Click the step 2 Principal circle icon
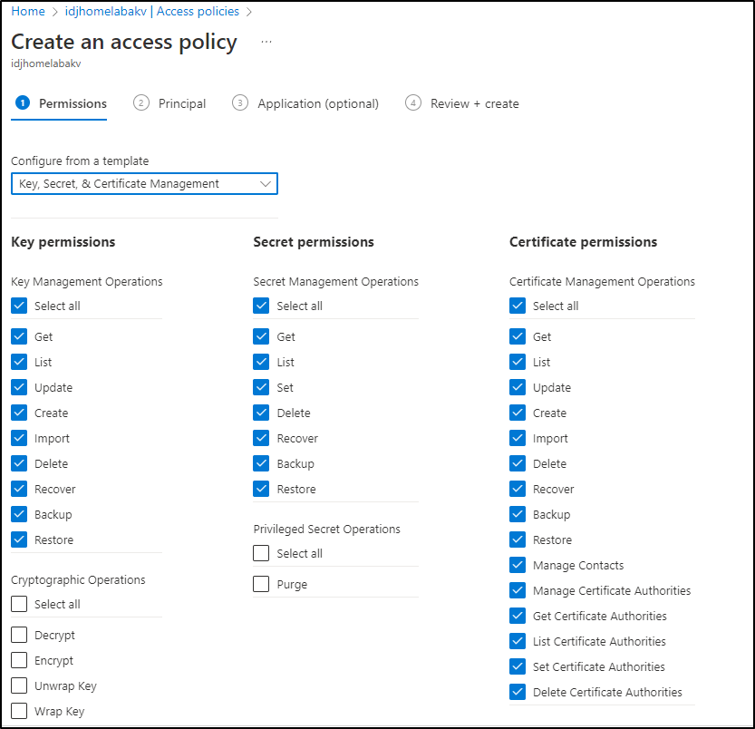Viewport: 755px width, 729px height. (x=141, y=103)
